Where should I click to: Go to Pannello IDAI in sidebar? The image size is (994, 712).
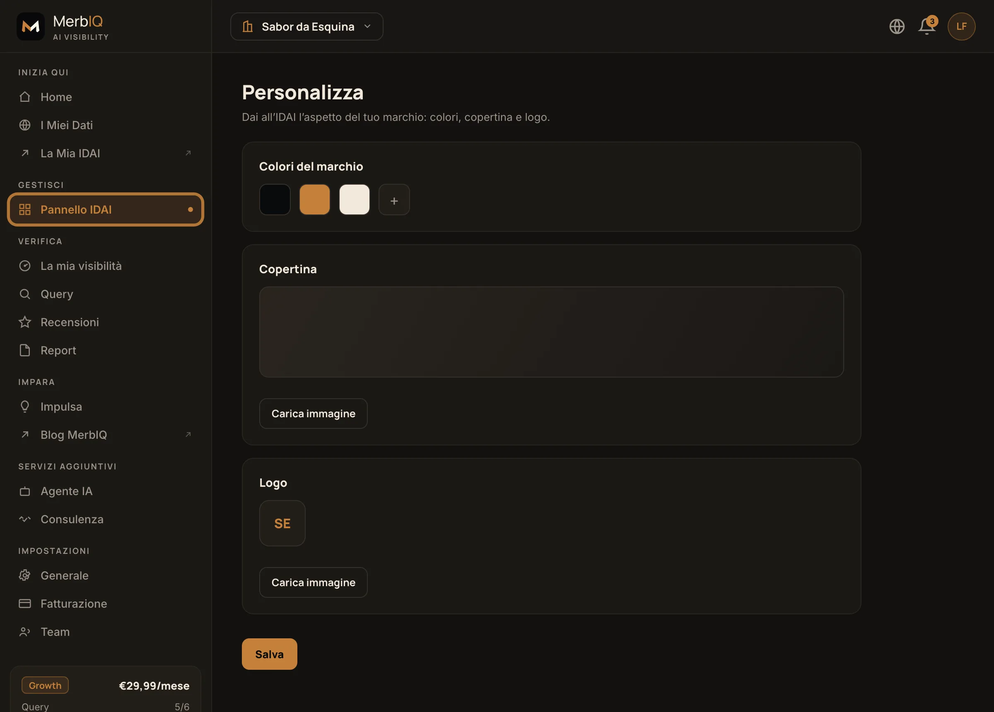106,209
